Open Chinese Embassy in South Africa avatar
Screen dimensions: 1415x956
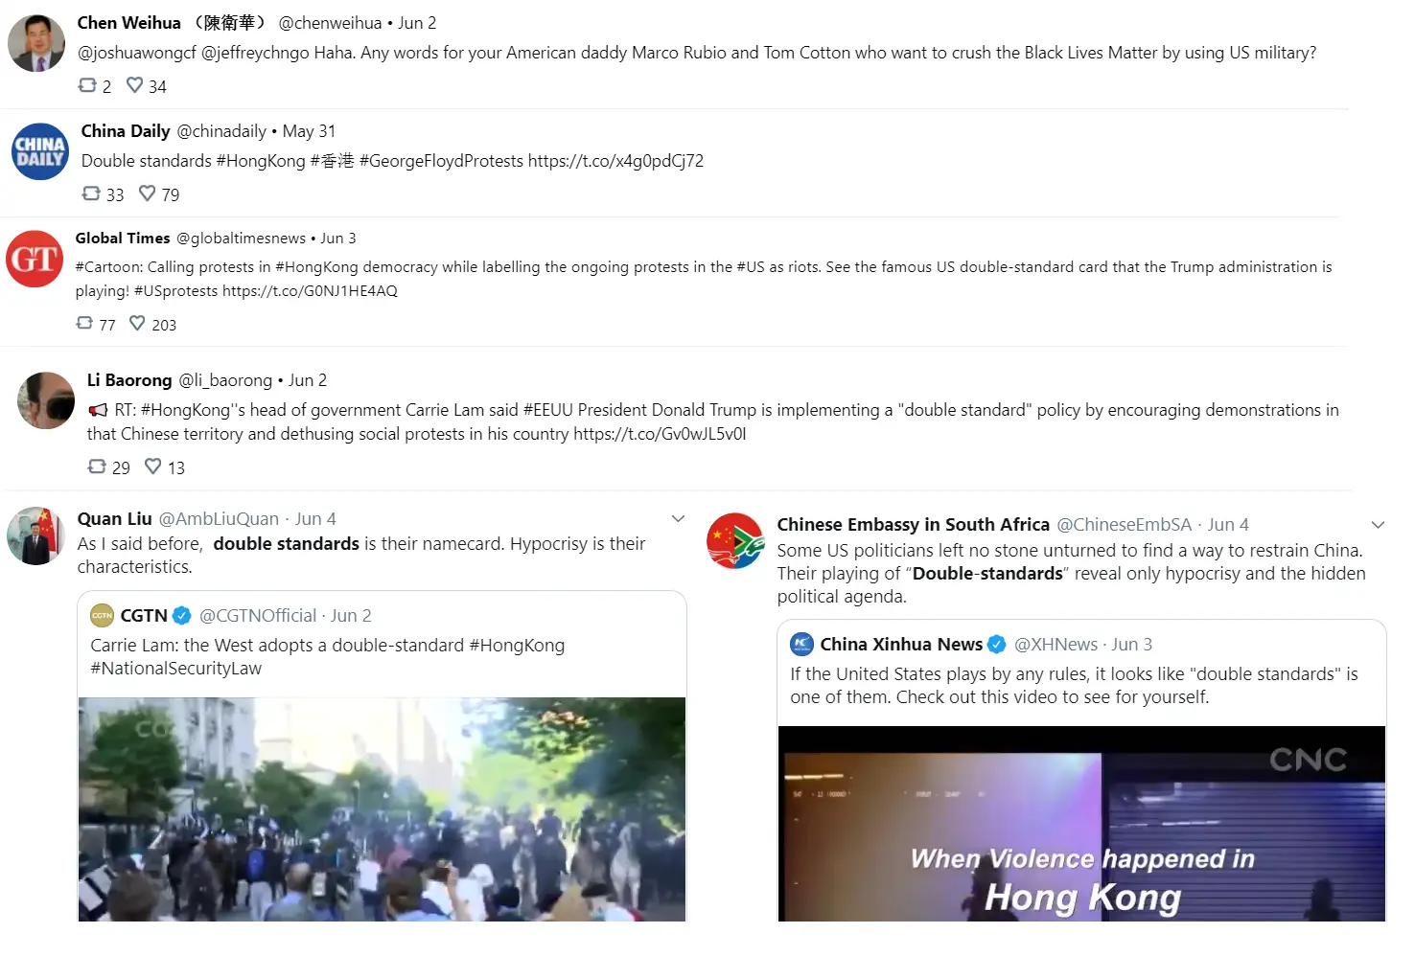pos(735,541)
